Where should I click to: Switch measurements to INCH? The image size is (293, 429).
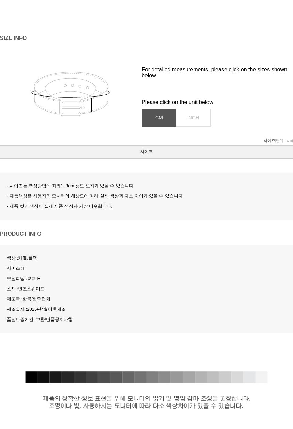coord(193,118)
